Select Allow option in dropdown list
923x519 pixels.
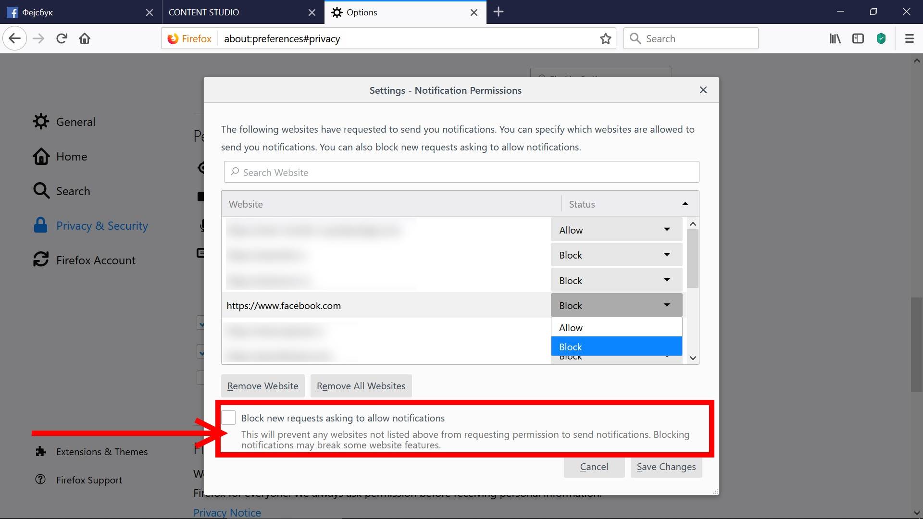616,327
